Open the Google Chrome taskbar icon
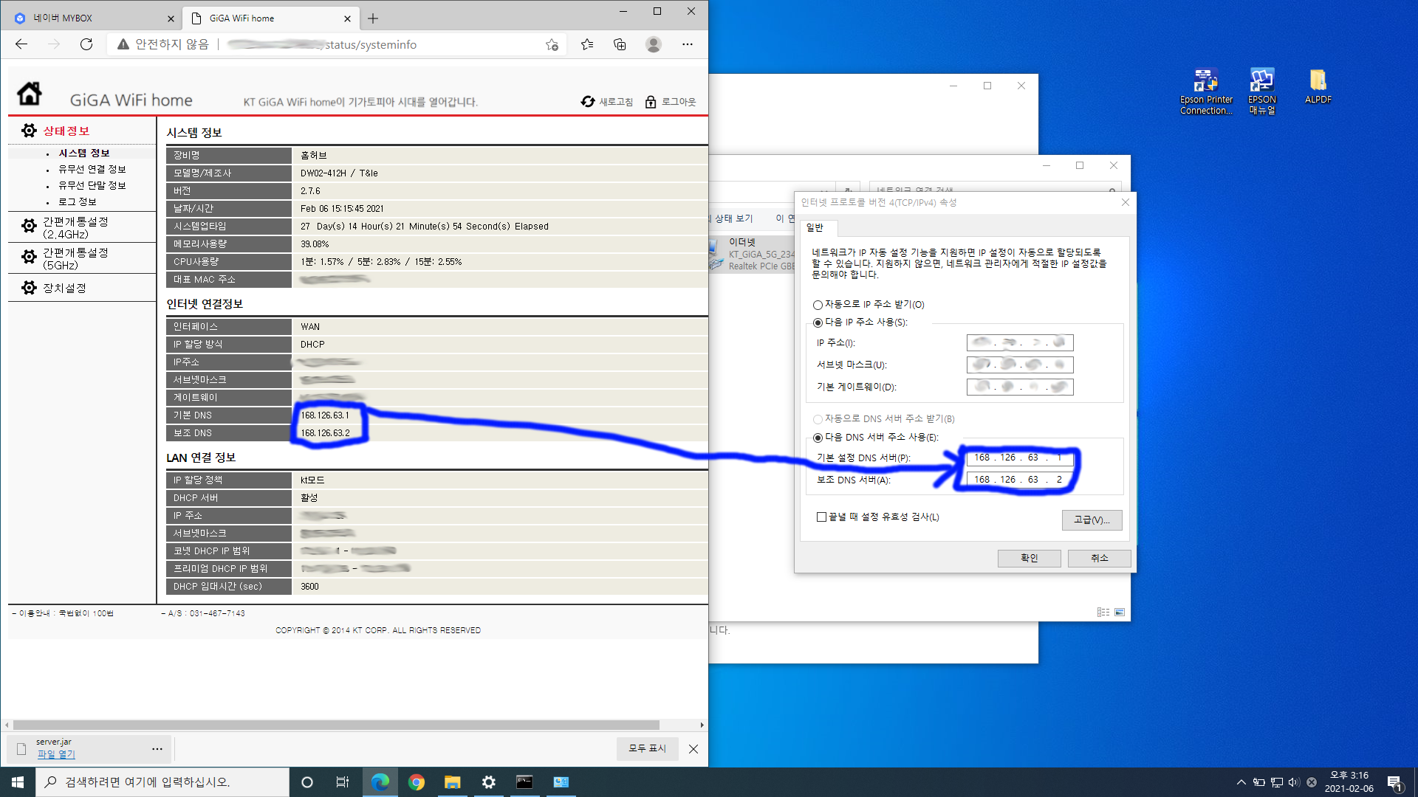Viewport: 1418px width, 797px height. tap(417, 782)
